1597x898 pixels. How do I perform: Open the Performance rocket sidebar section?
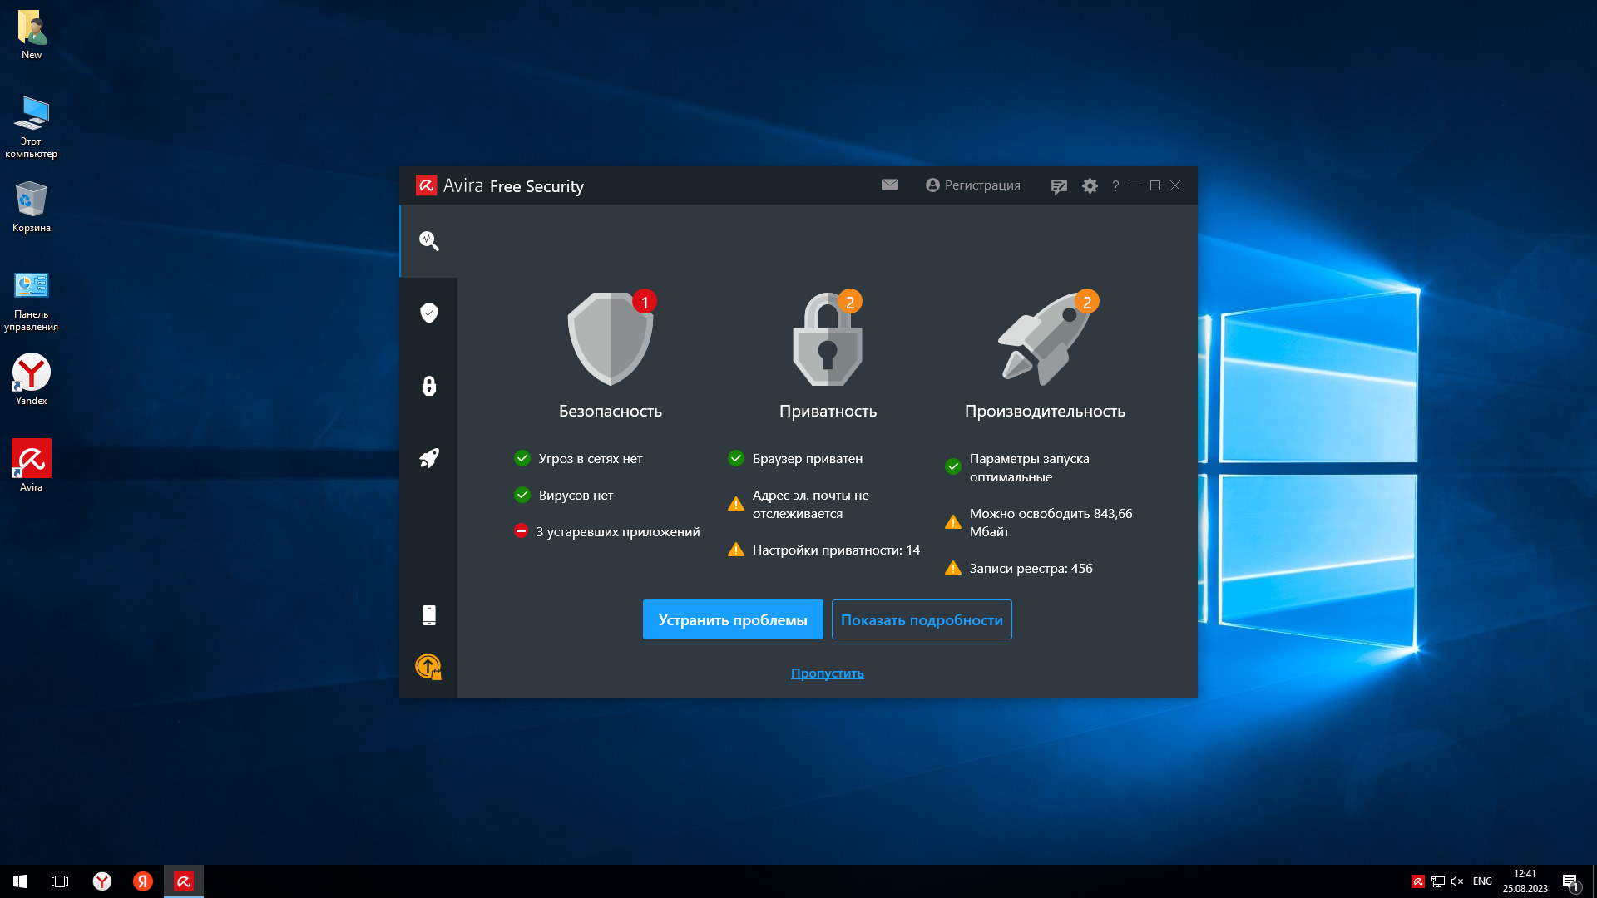(x=428, y=458)
